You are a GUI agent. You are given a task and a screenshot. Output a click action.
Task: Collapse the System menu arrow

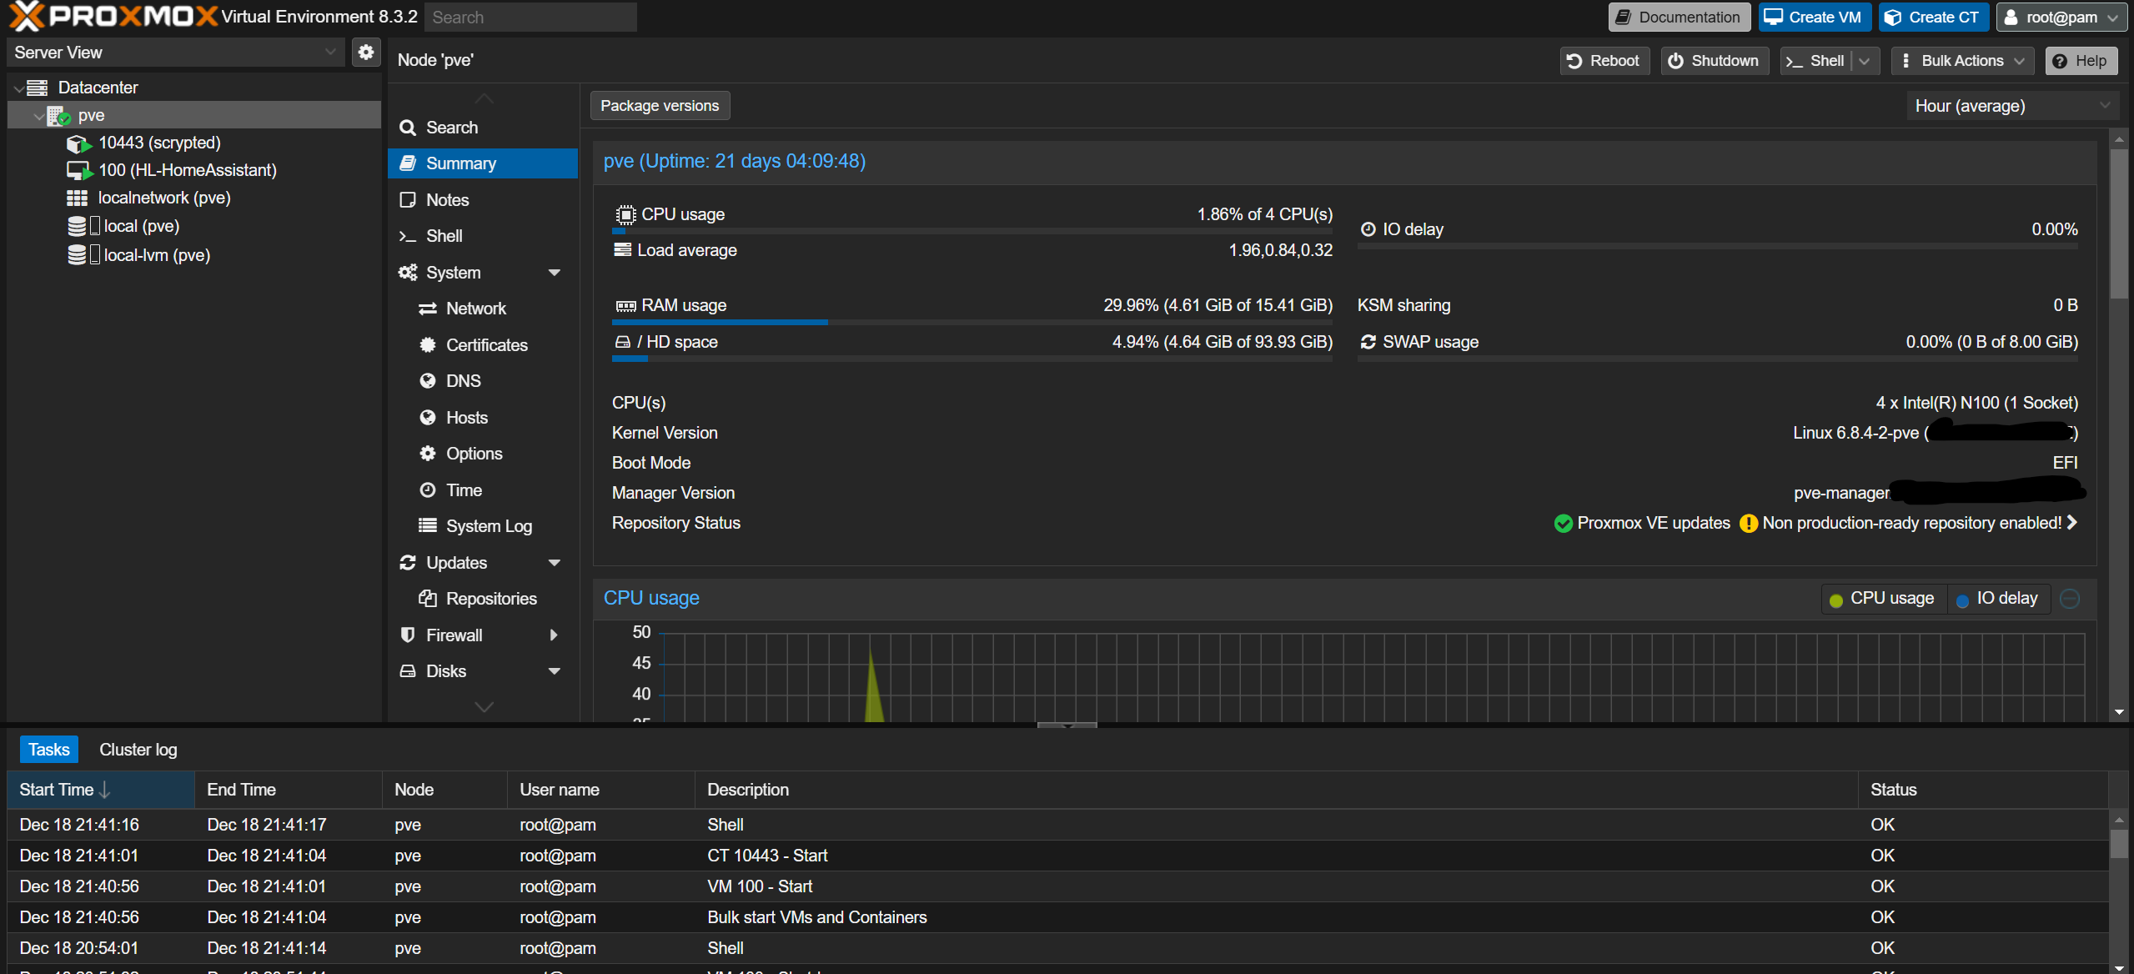pos(554,273)
